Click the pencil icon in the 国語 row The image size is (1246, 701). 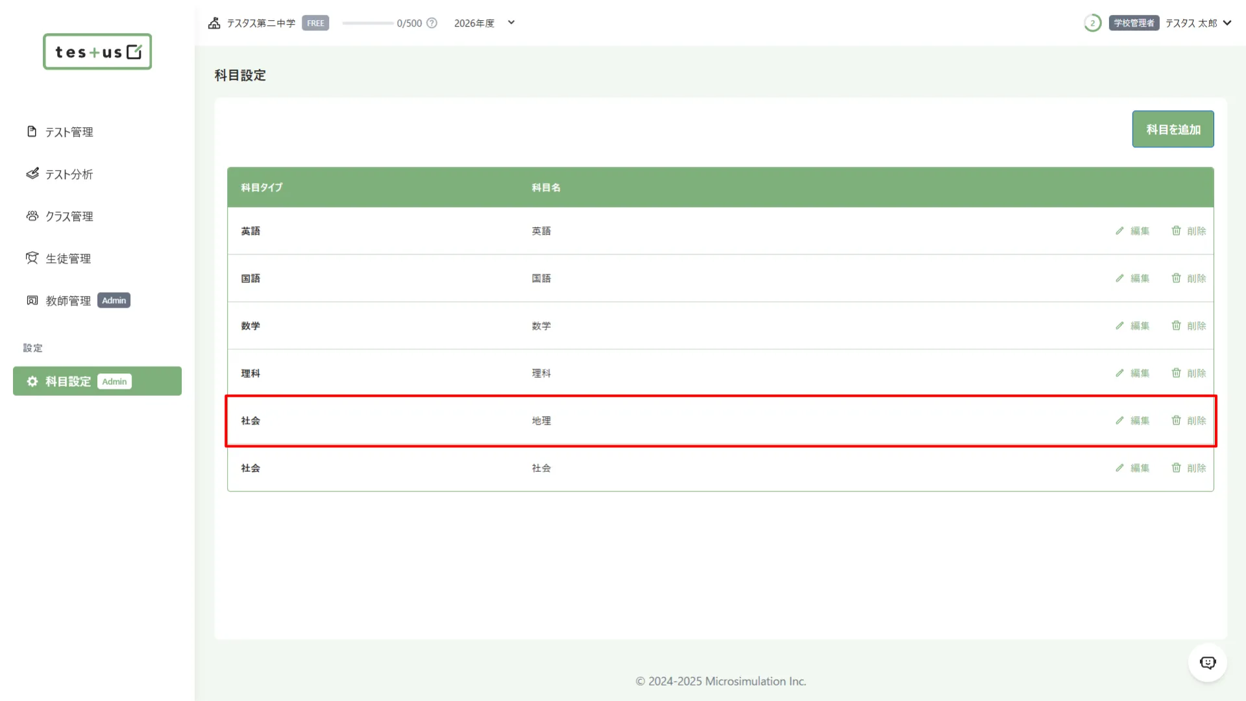(1119, 278)
